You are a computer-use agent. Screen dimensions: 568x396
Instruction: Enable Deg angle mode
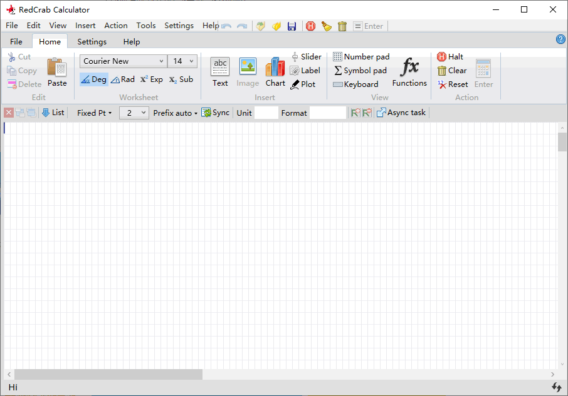click(x=94, y=79)
